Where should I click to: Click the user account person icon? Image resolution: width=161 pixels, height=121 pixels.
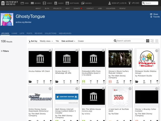click(109, 3)
